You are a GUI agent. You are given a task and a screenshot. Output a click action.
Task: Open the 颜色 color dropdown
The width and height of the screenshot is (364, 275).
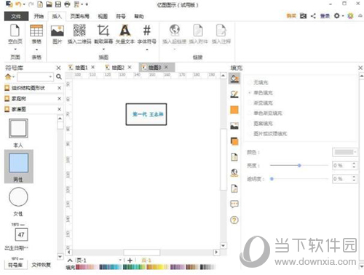click(x=344, y=152)
